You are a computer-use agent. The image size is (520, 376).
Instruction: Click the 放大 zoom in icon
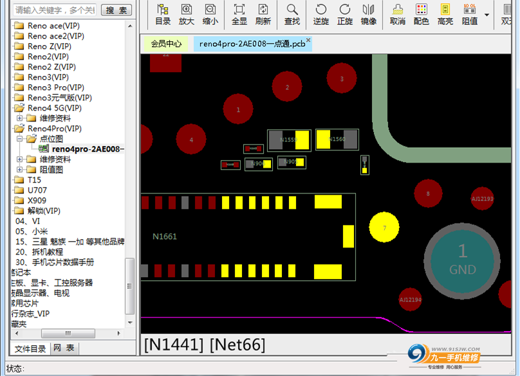[x=187, y=15]
